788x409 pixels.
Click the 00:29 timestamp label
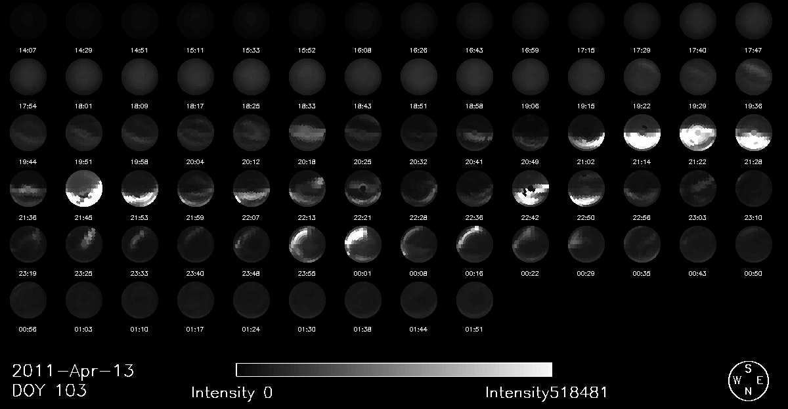click(x=586, y=273)
